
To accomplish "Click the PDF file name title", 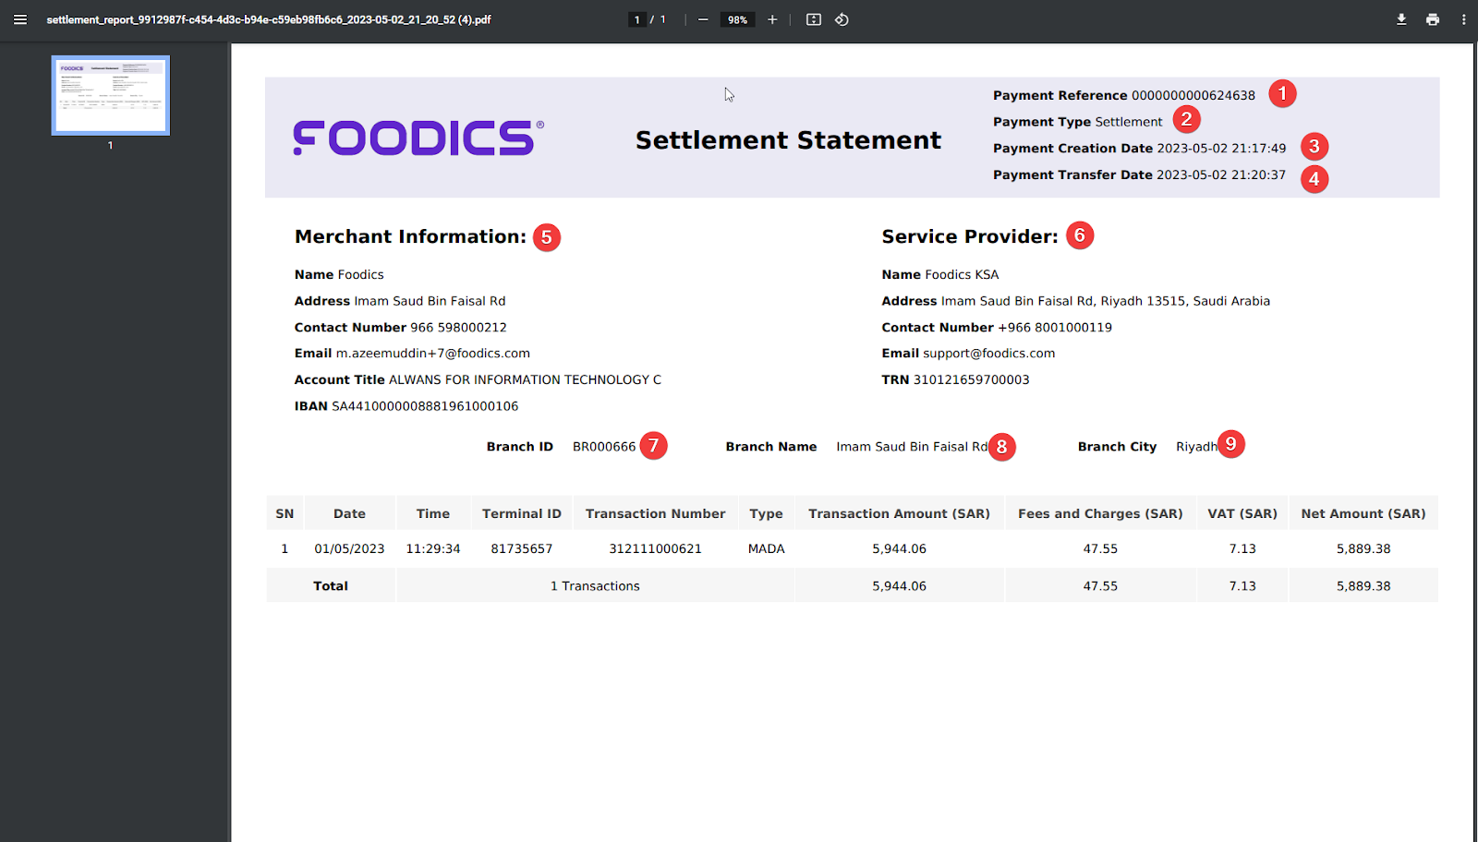I will (269, 19).
